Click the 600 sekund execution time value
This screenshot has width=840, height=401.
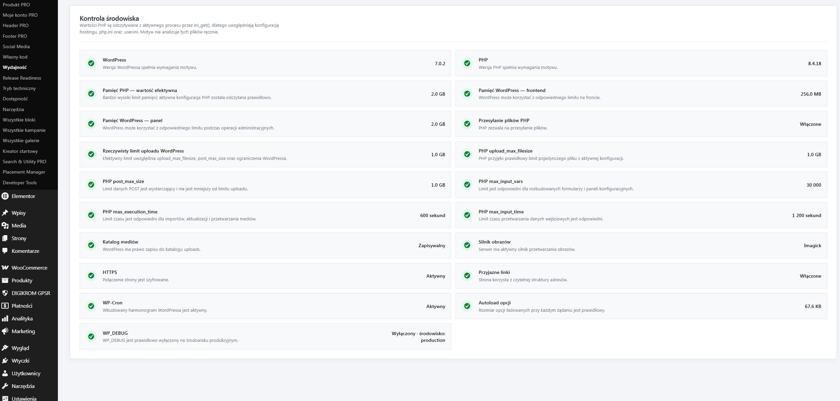pos(432,216)
